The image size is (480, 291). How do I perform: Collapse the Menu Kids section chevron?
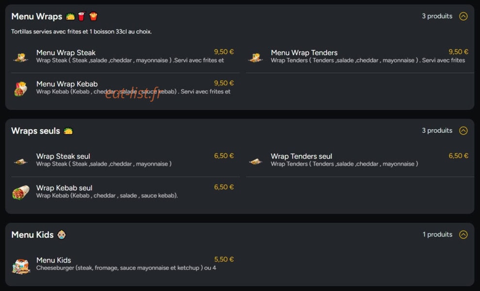[x=463, y=234]
